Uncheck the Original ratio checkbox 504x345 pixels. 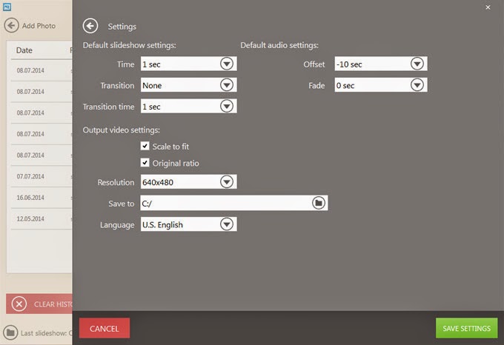[x=145, y=163]
